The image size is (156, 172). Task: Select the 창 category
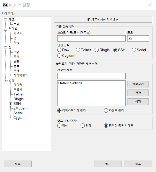(x=10, y=48)
